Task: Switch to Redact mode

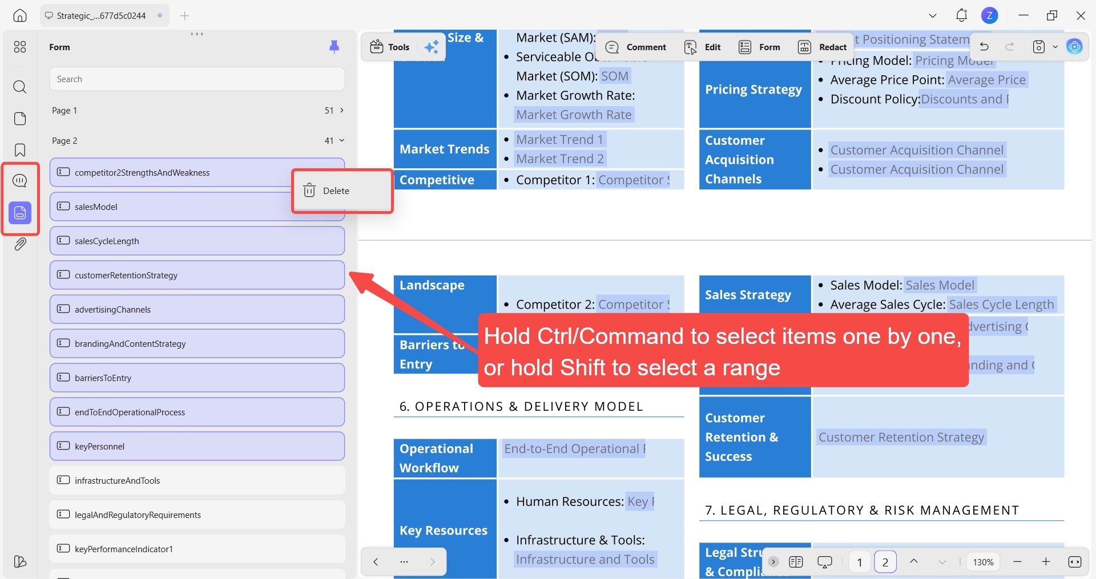Action: 823,47
